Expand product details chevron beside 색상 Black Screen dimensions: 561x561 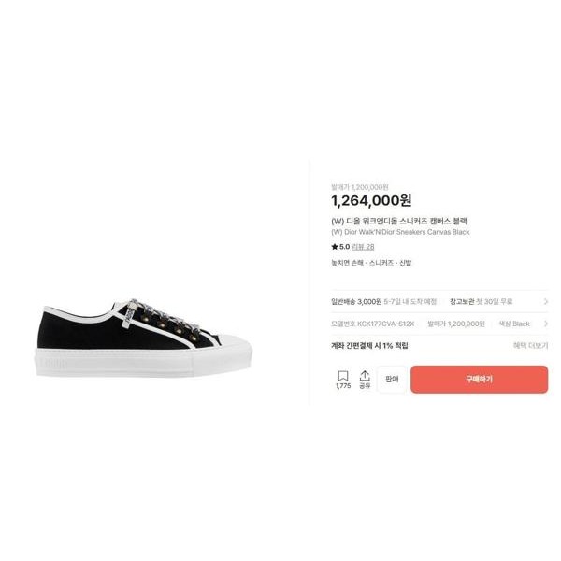545,324
